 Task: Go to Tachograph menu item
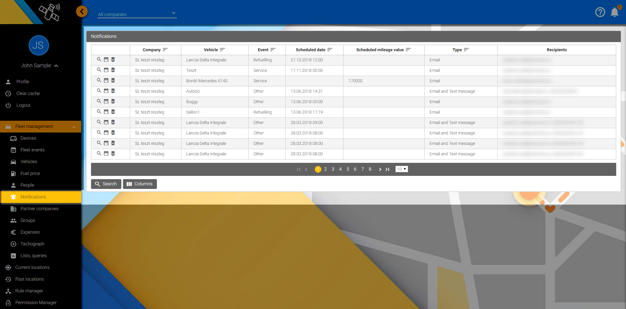coord(32,244)
